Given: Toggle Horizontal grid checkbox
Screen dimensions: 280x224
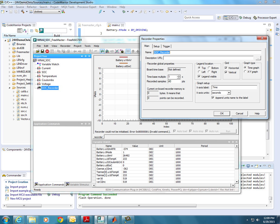Looking at the screenshot, I should pyautogui.click(x=226, y=68).
